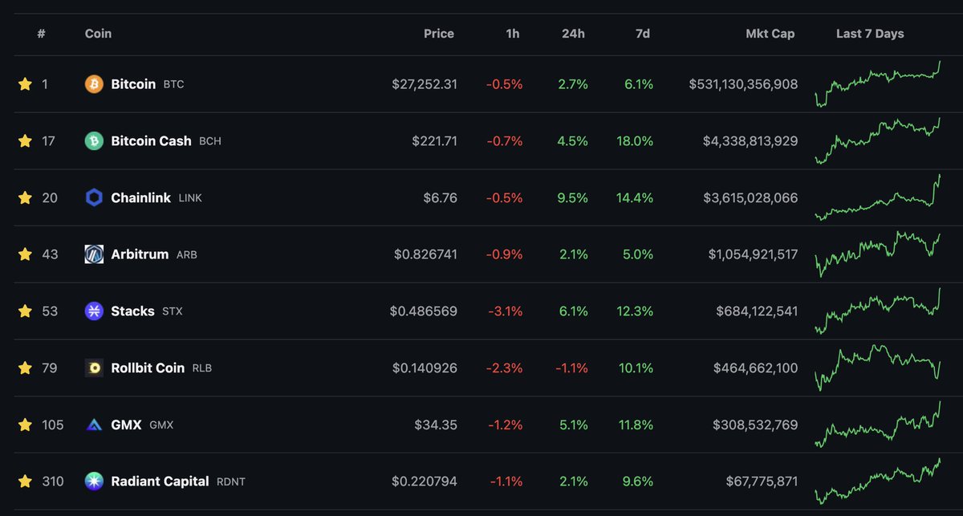Open the GMX coin name link
The width and height of the screenshot is (963, 516).
pos(126,425)
